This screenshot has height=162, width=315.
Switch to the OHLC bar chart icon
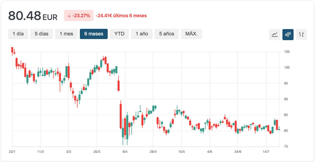point(301,35)
